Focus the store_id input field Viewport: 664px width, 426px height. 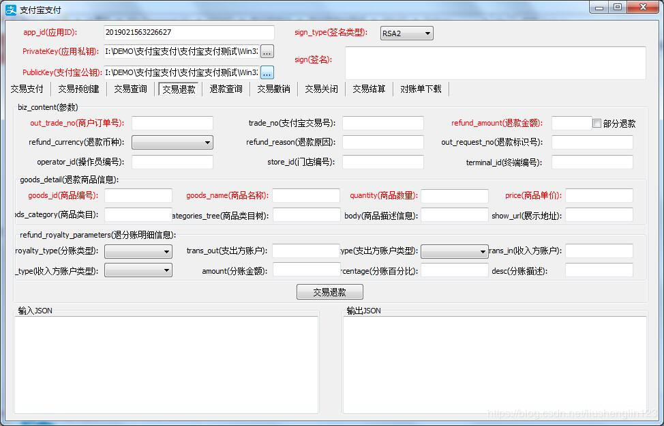point(383,162)
